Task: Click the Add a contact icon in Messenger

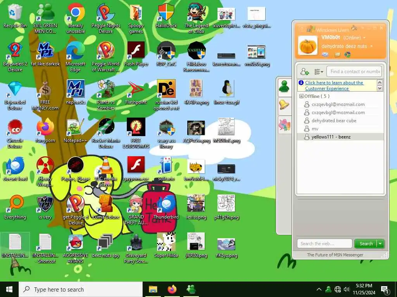Action: 304,72
